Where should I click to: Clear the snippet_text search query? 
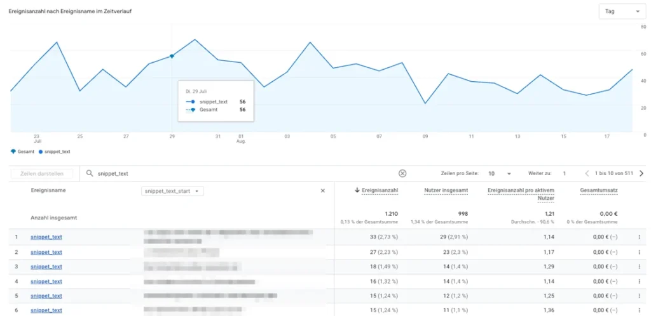[402, 173]
